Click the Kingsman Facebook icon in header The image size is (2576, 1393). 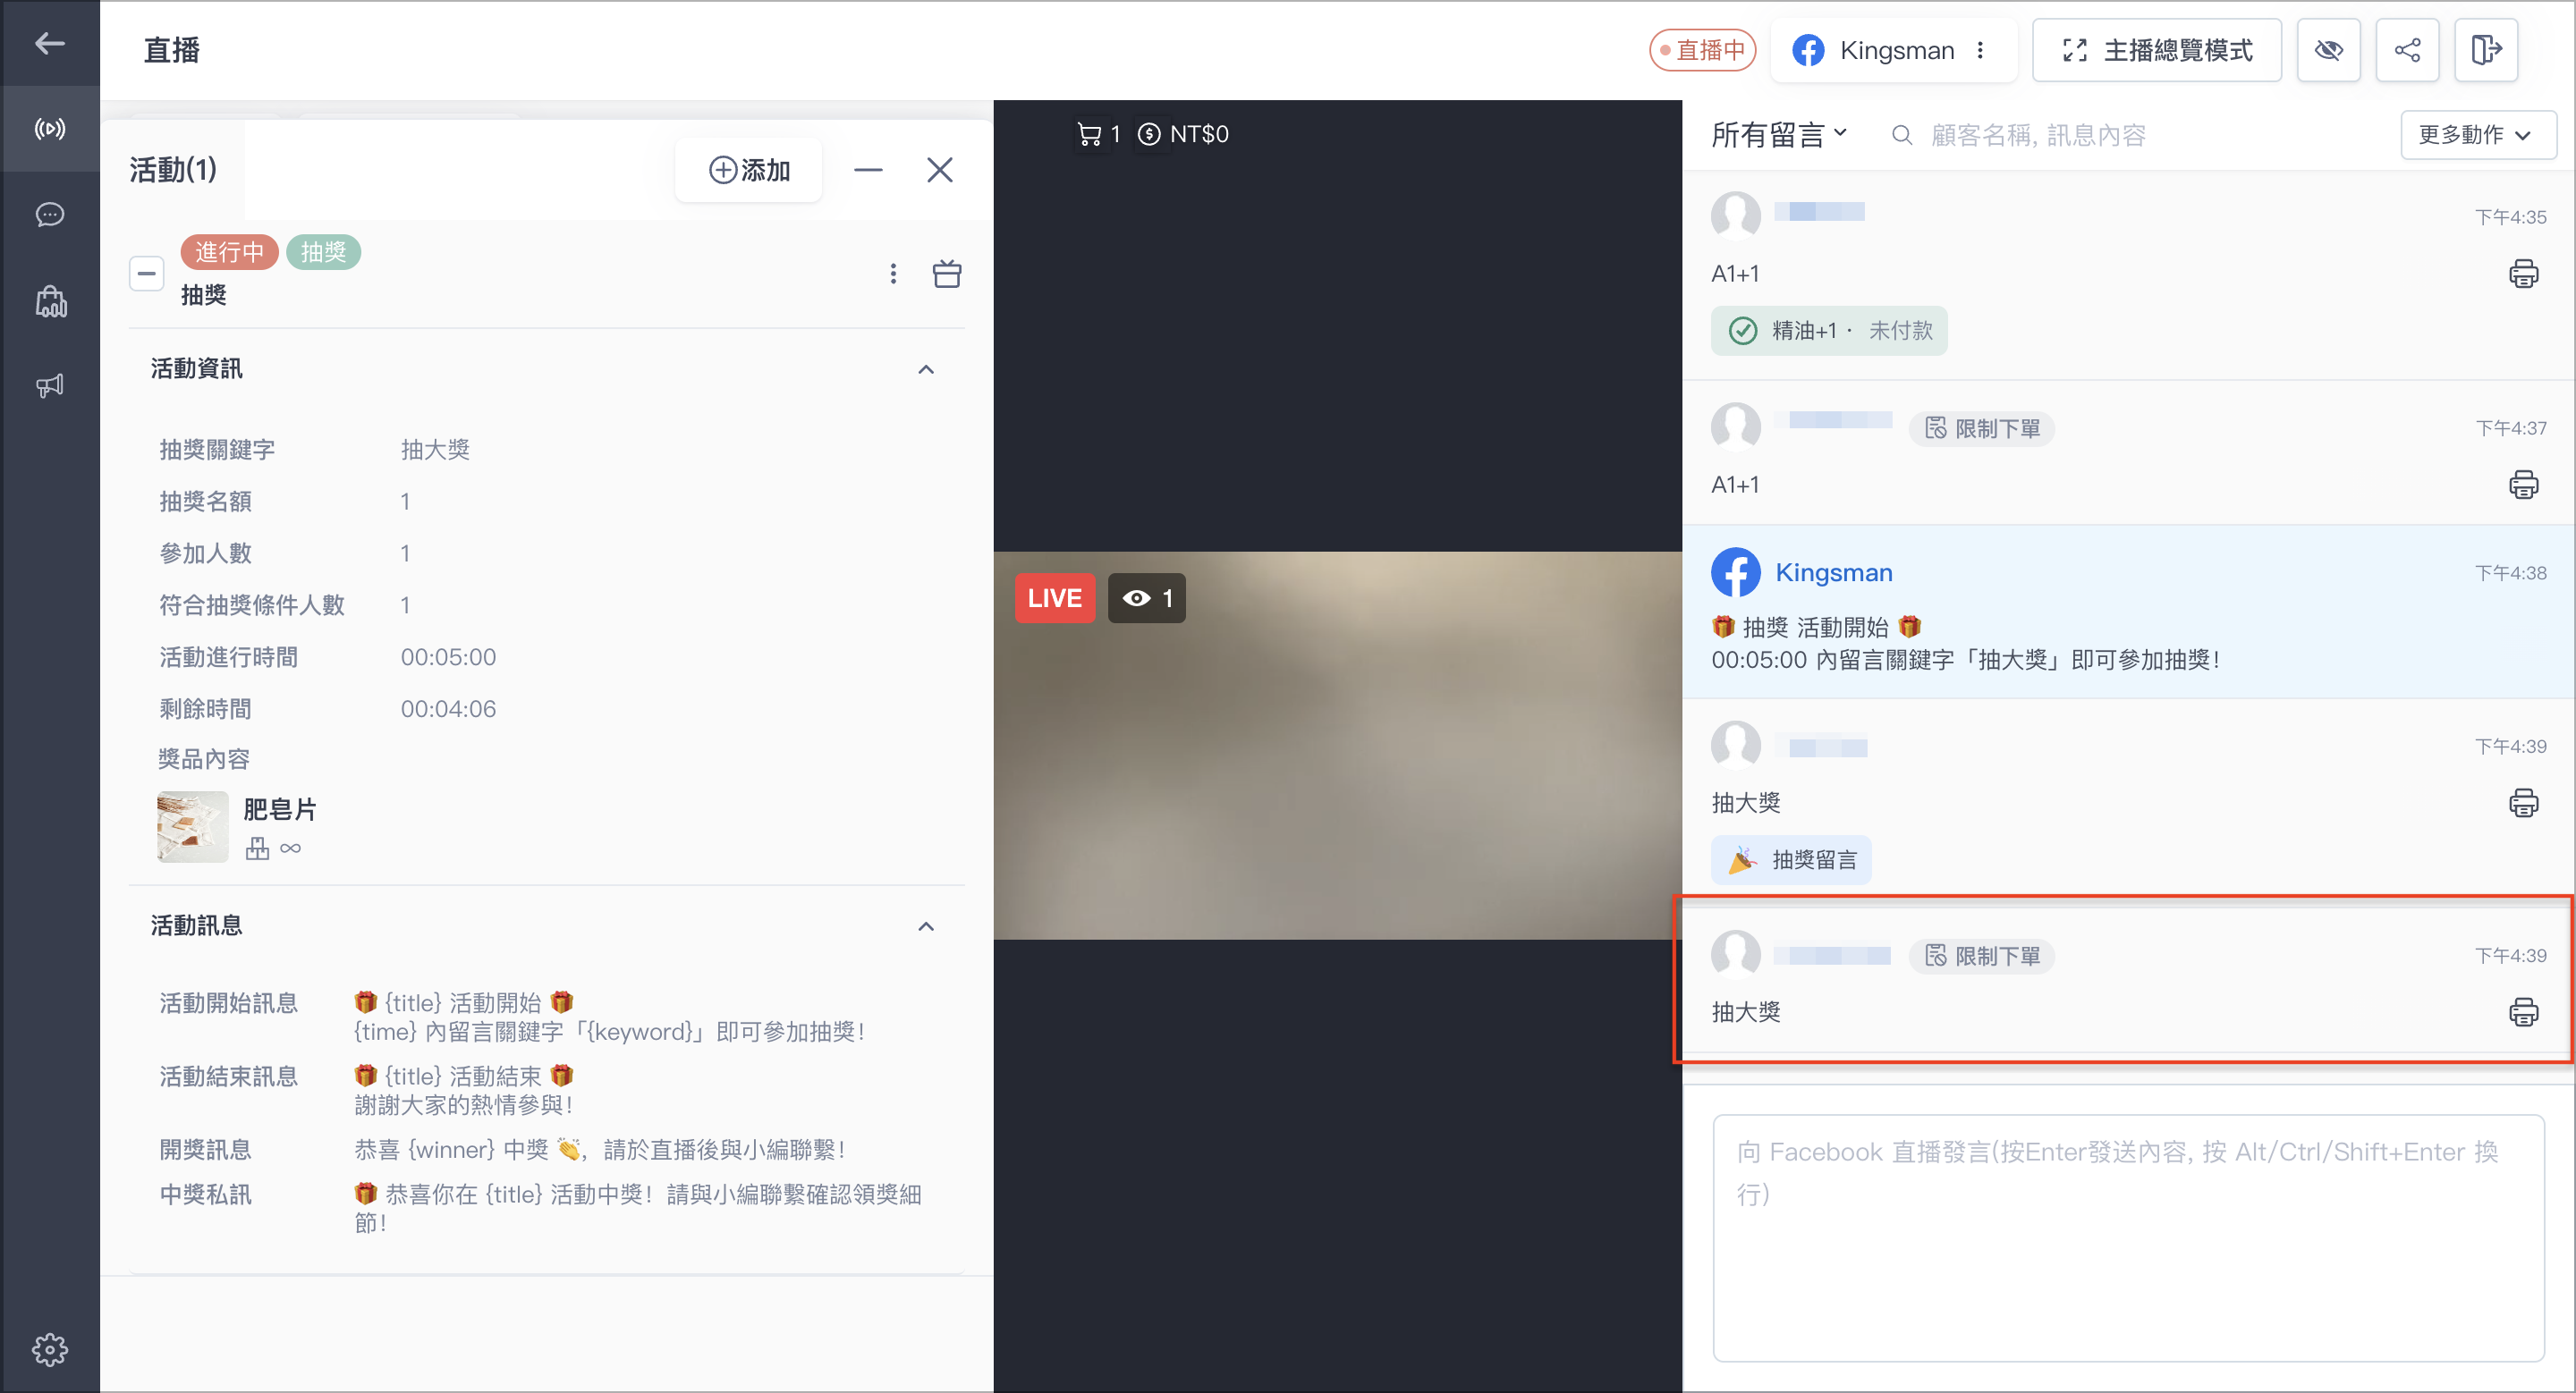pyautogui.click(x=1808, y=50)
